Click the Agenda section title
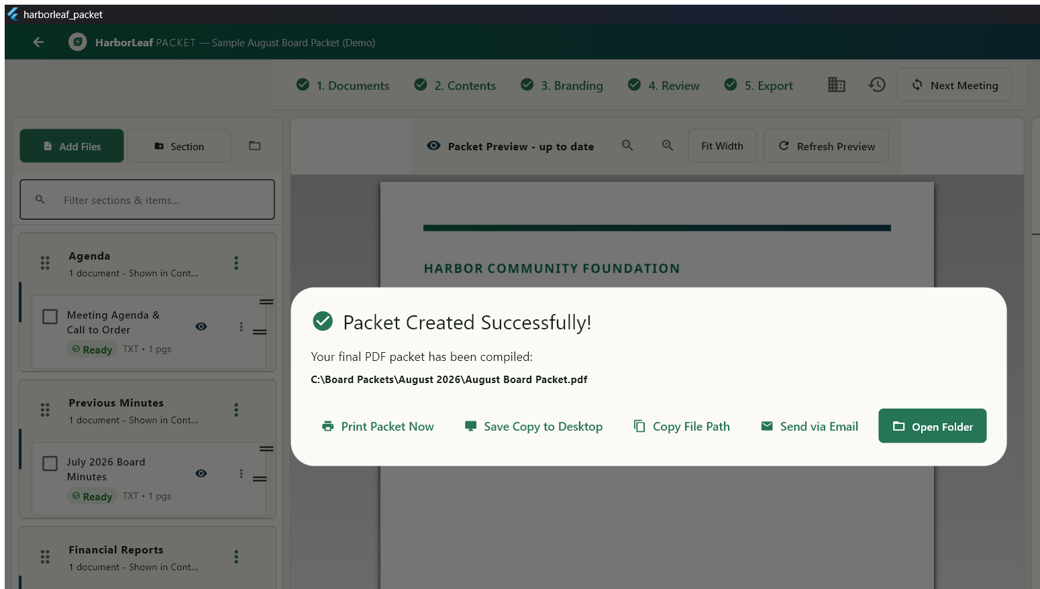The width and height of the screenshot is (1040, 589). [89, 256]
